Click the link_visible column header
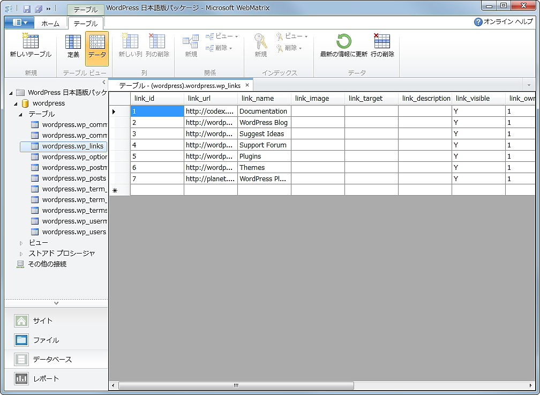 pyautogui.click(x=479, y=98)
